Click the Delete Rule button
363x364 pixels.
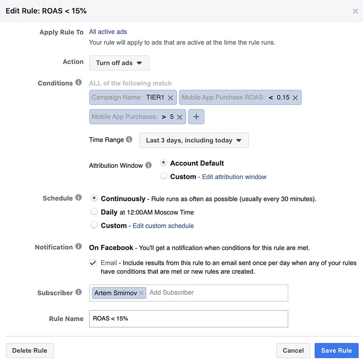29,351
